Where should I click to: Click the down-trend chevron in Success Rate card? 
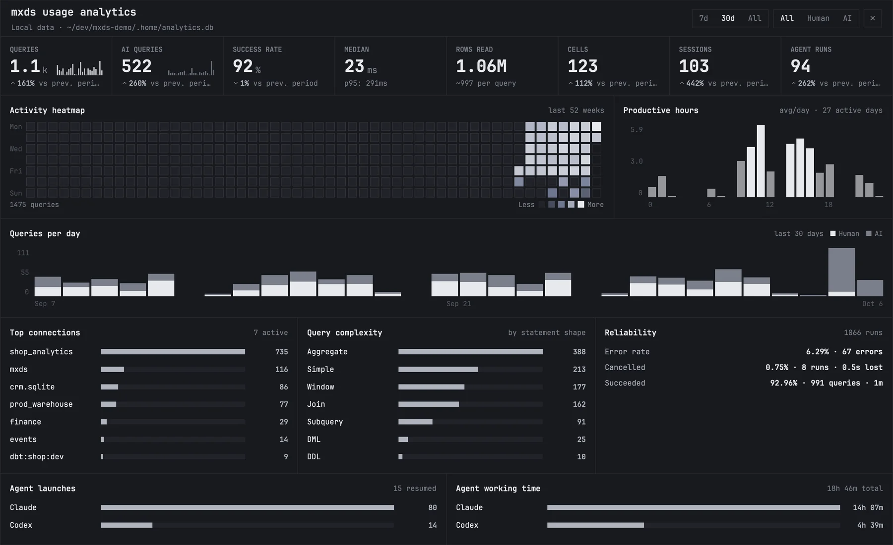(x=236, y=83)
